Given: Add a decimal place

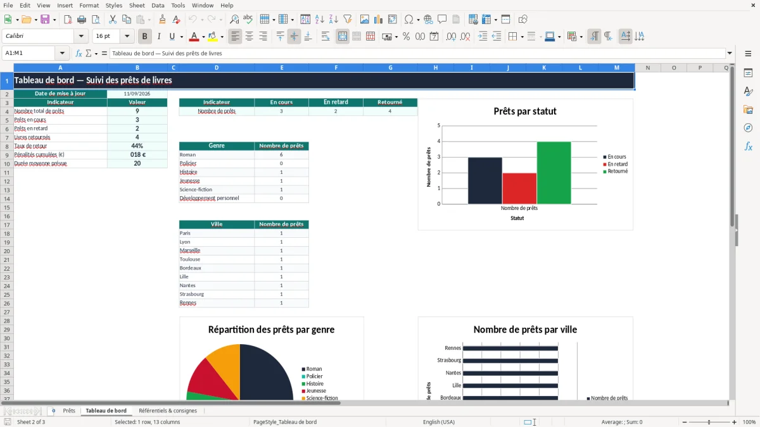Looking at the screenshot, I should 452,37.
